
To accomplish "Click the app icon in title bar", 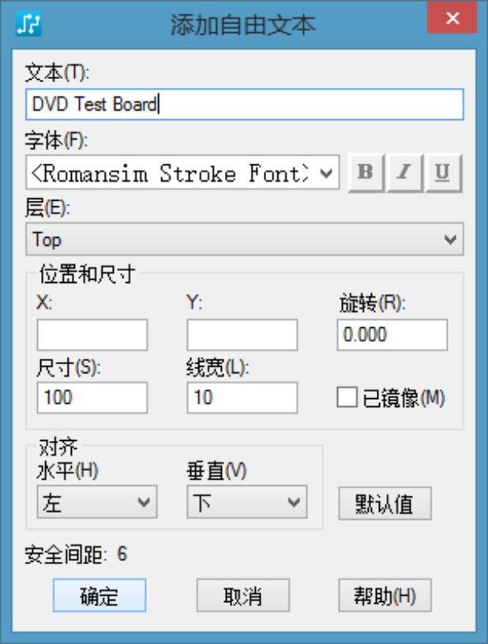I will tap(29, 23).
